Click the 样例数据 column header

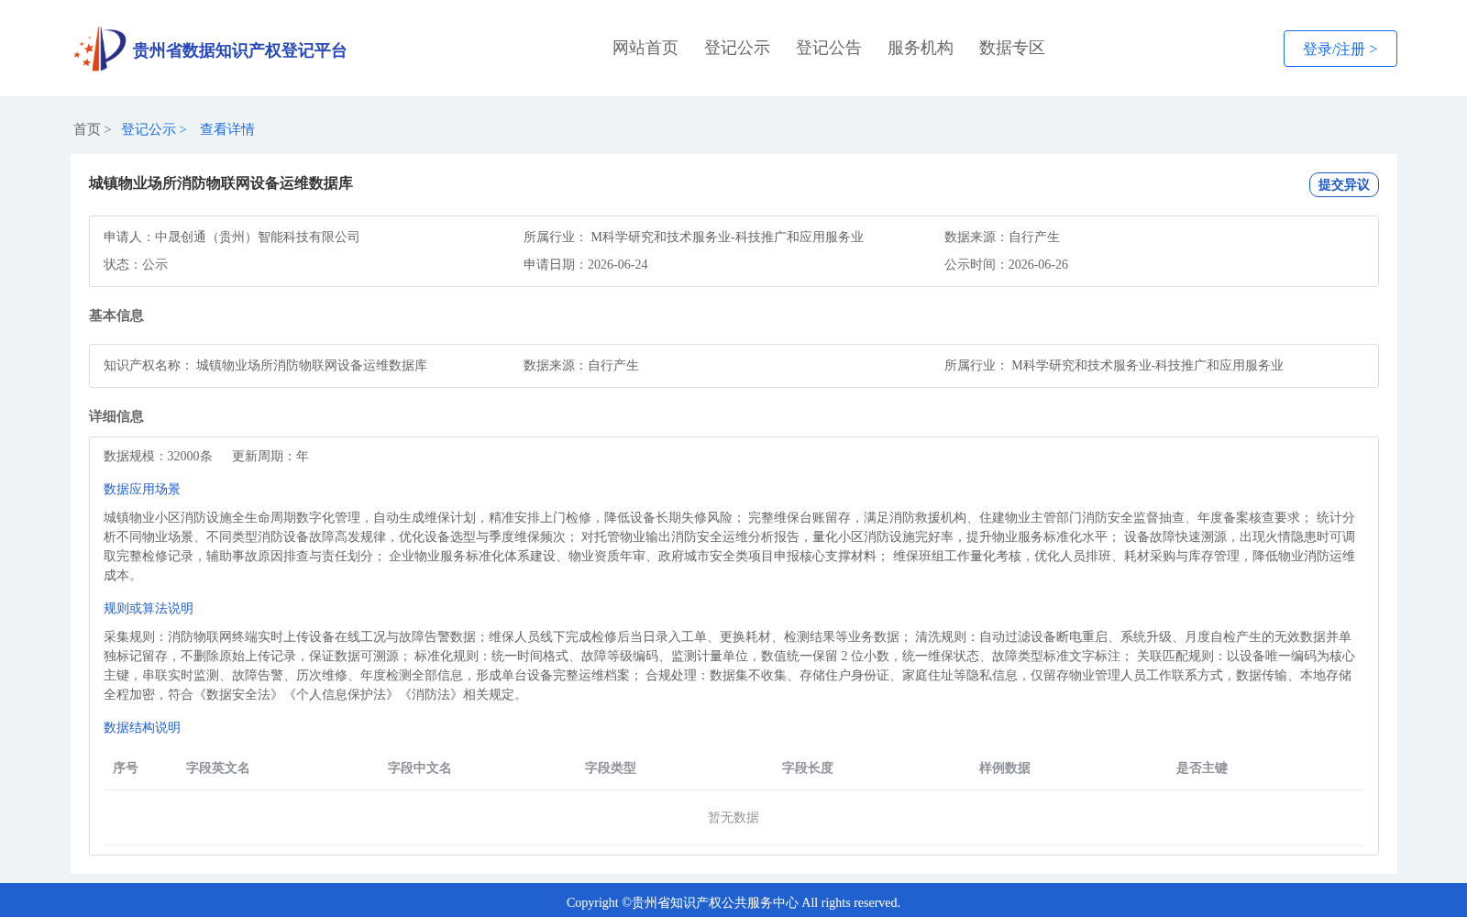point(1005,768)
